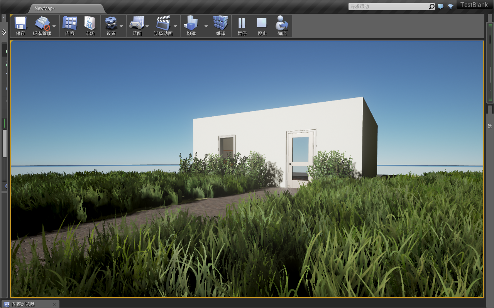Open Source Control (版本管理) icon
Screen dimensions: 494x308
click(x=42, y=24)
